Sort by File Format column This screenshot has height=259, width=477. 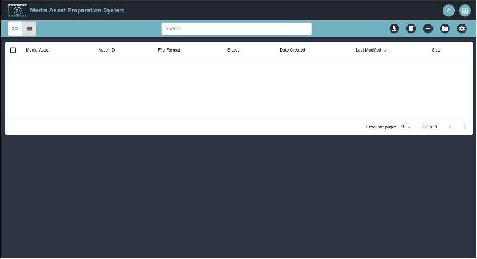(169, 50)
